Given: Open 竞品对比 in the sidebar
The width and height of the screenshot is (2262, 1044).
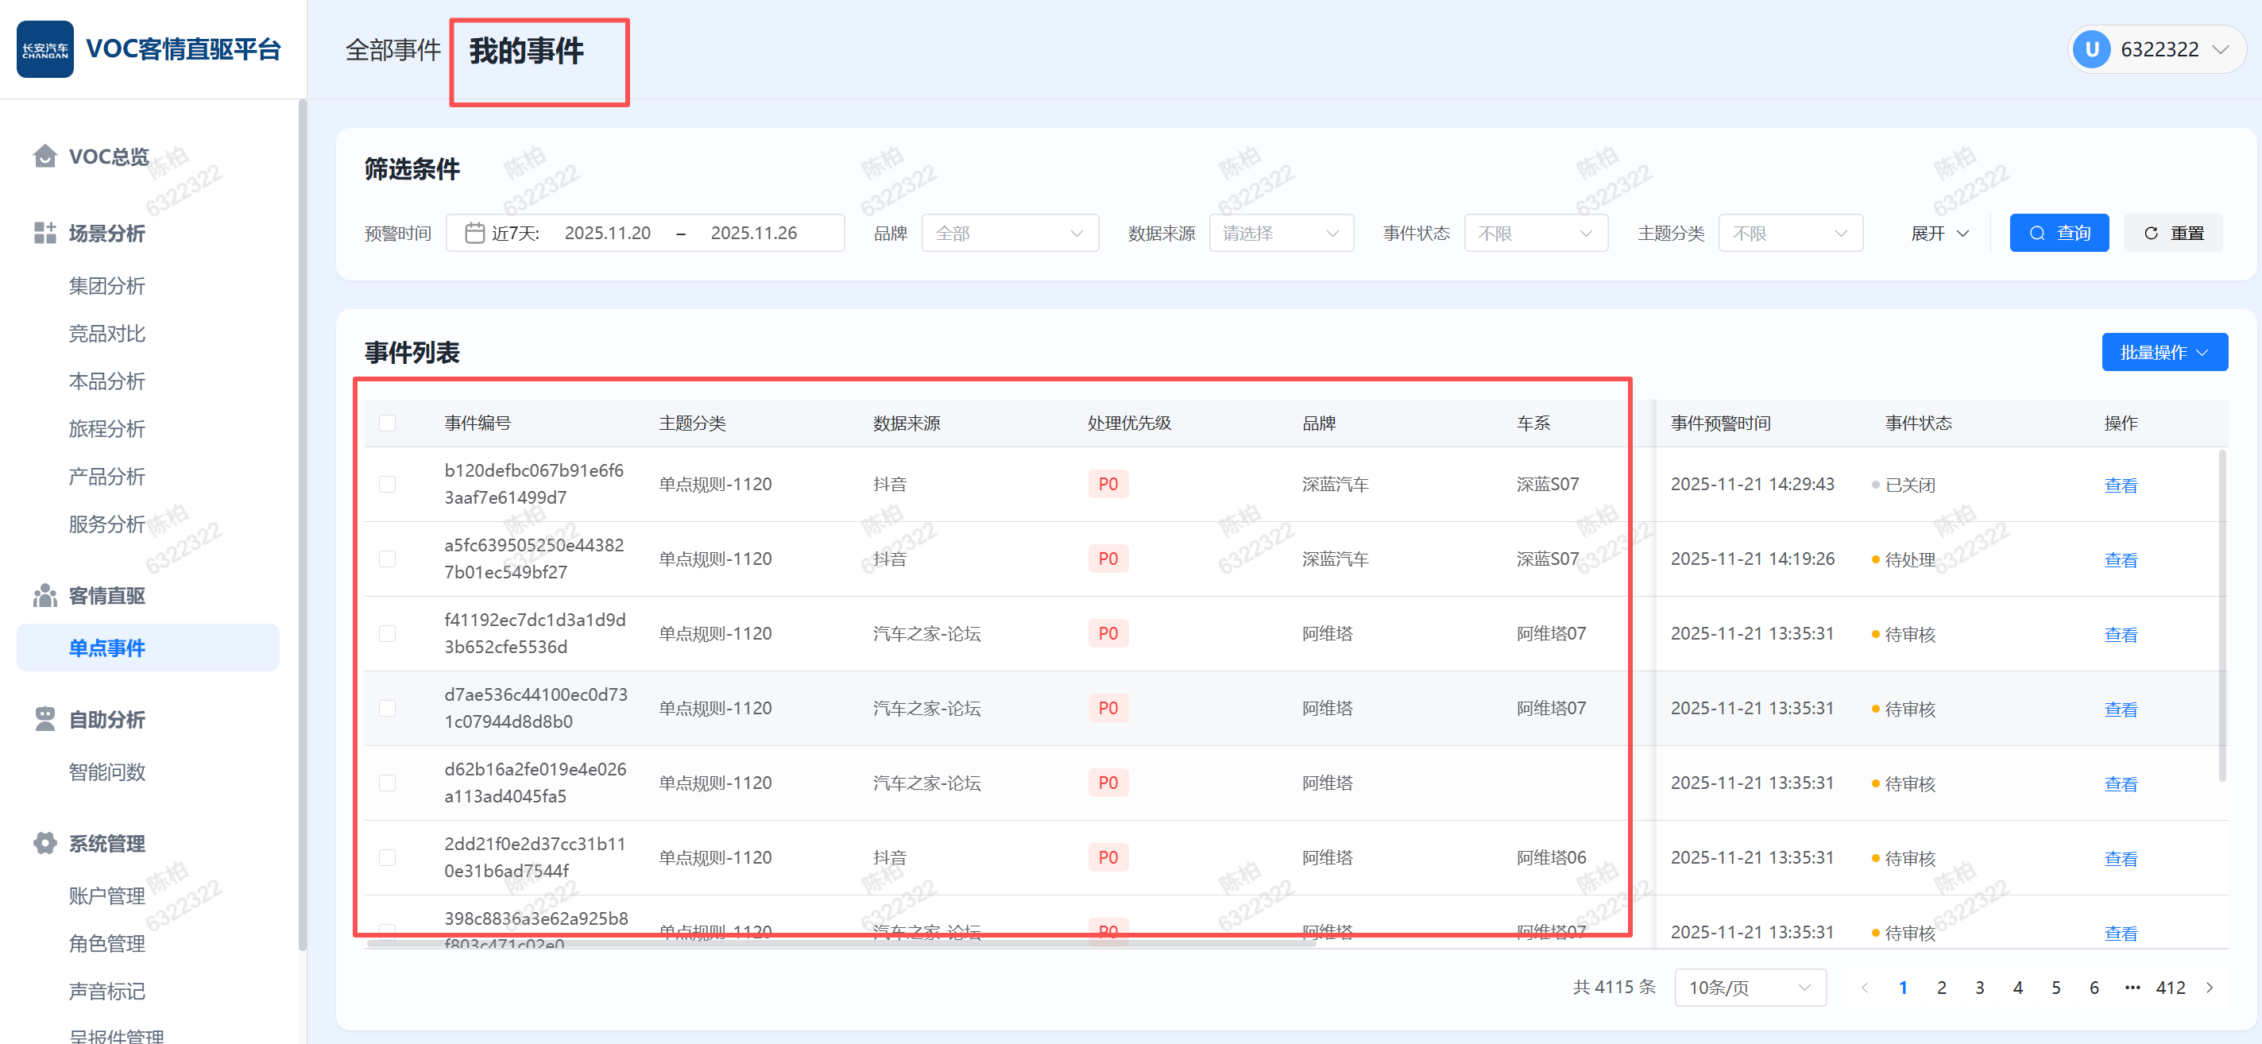Looking at the screenshot, I should point(107,334).
